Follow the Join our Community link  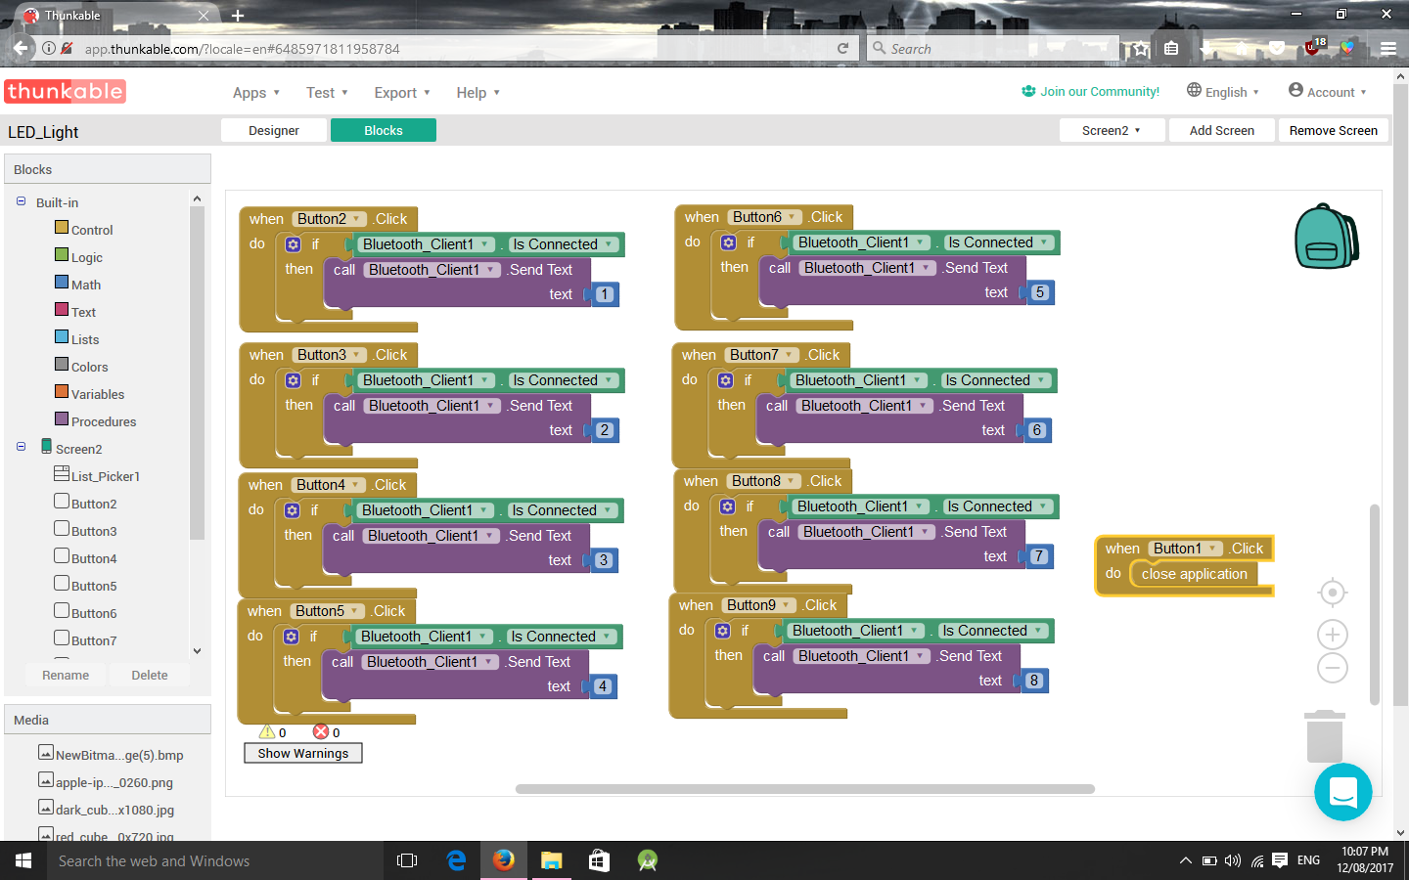click(x=1090, y=91)
